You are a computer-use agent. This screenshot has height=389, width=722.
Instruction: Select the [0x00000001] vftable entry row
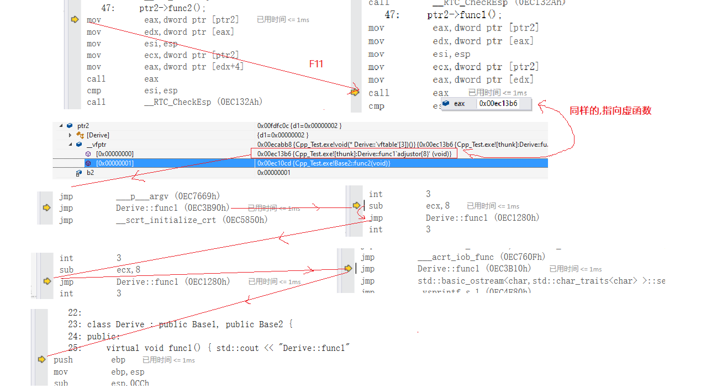pyautogui.click(x=300, y=163)
